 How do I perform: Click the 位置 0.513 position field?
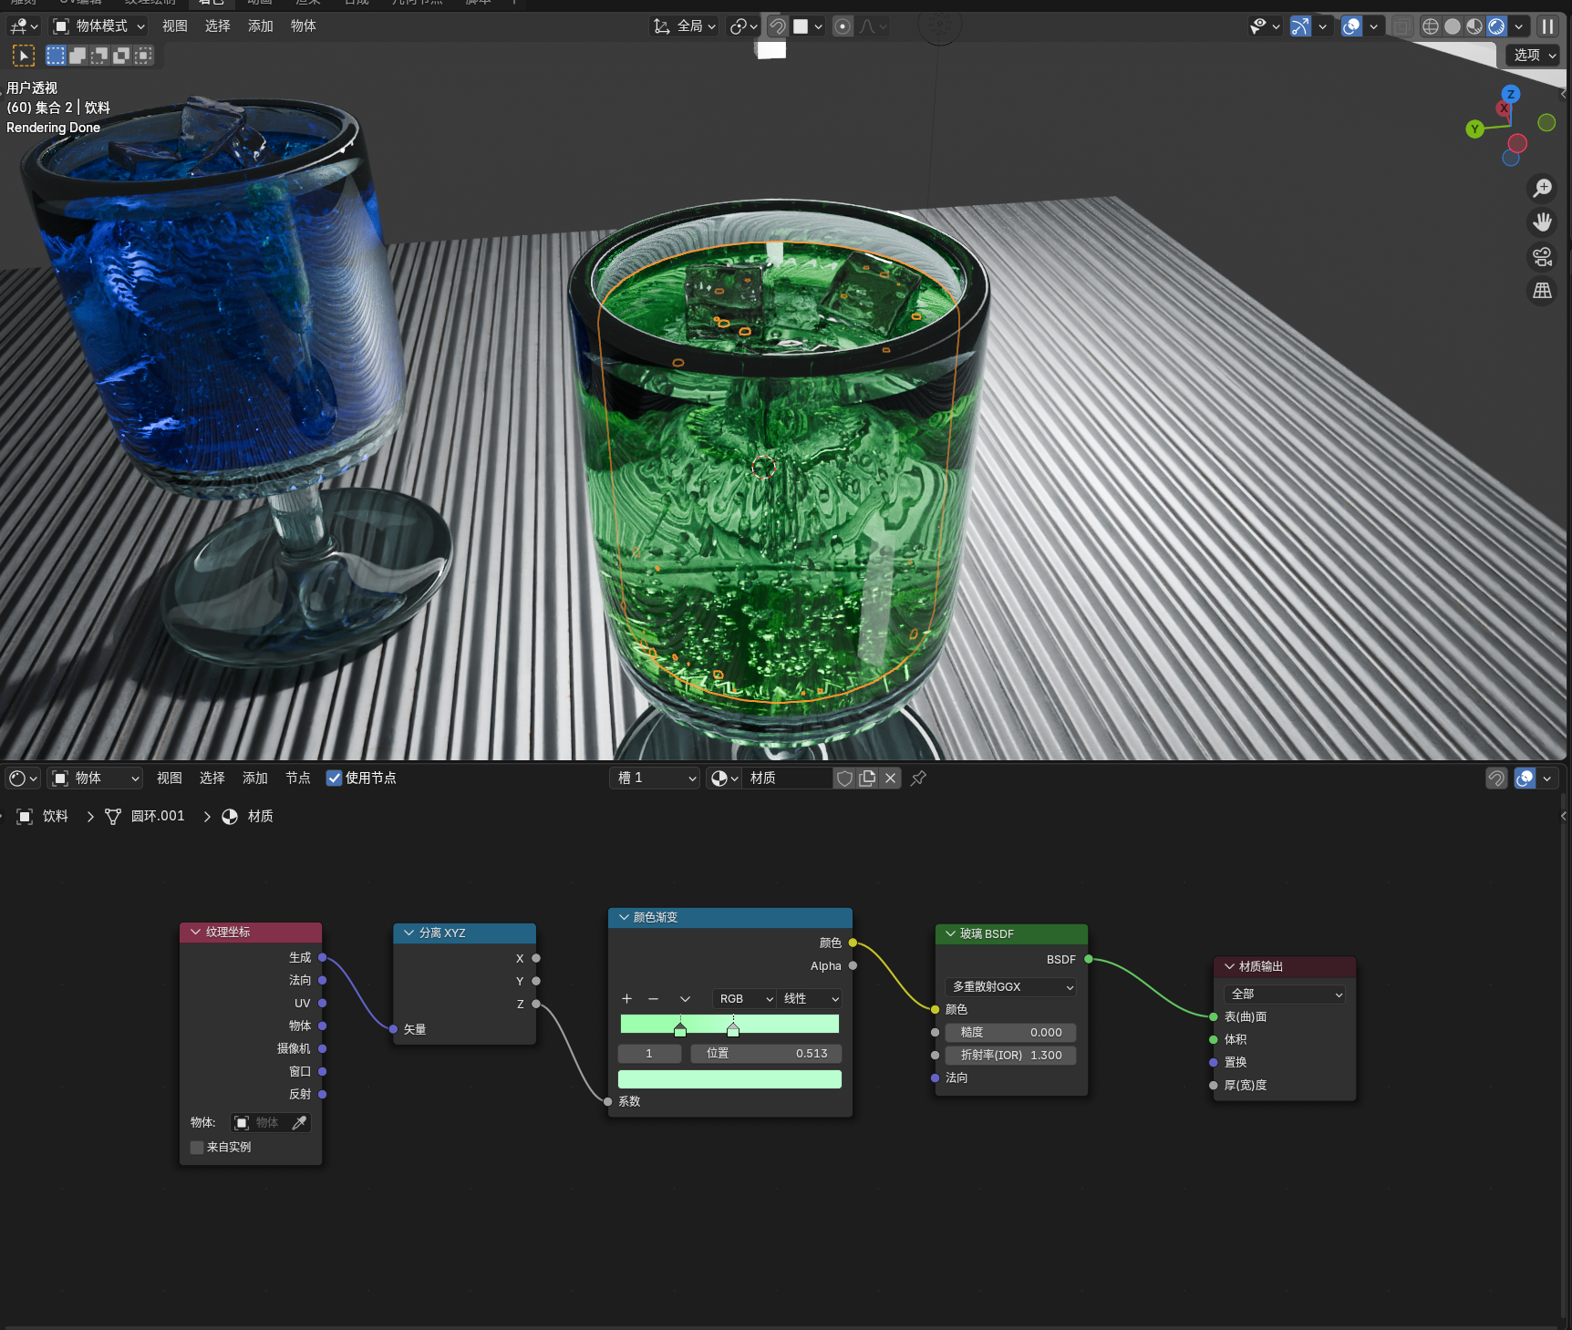click(x=766, y=1054)
